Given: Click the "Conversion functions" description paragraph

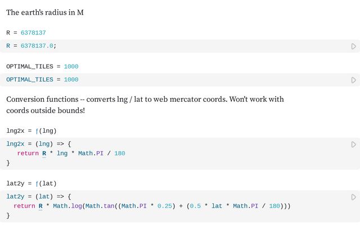Looking at the screenshot, I should 145,105.
